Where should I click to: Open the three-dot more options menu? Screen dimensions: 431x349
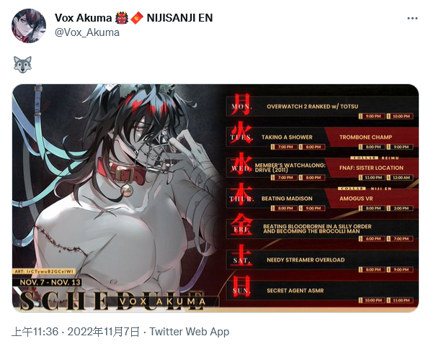[x=412, y=19]
